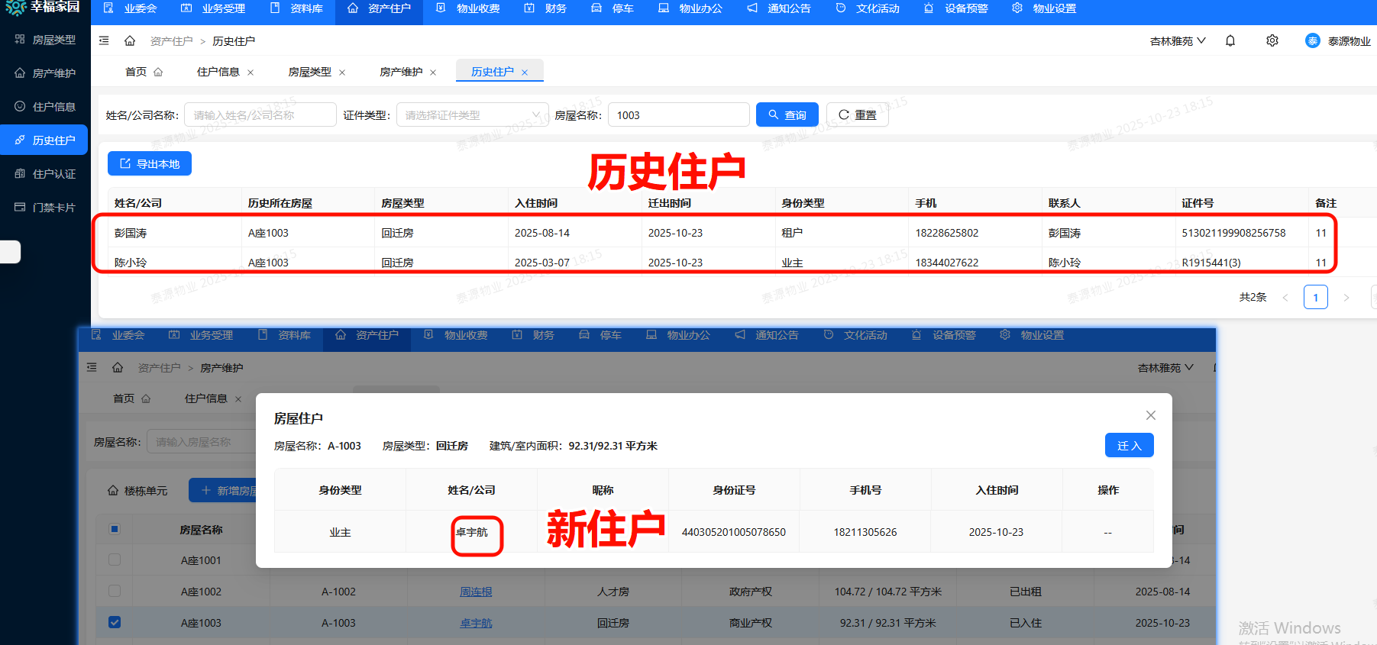Open 门禁卡片 in the sidebar
This screenshot has width=1377, height=645.
click(45, 208)
